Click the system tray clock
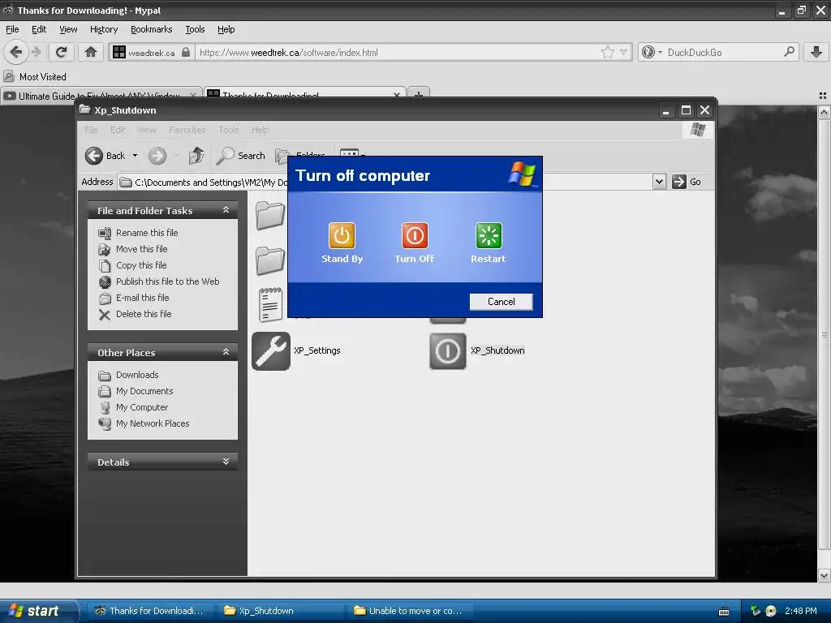The height and width of the screenshot is (623, 831). [x=800, y=611]
